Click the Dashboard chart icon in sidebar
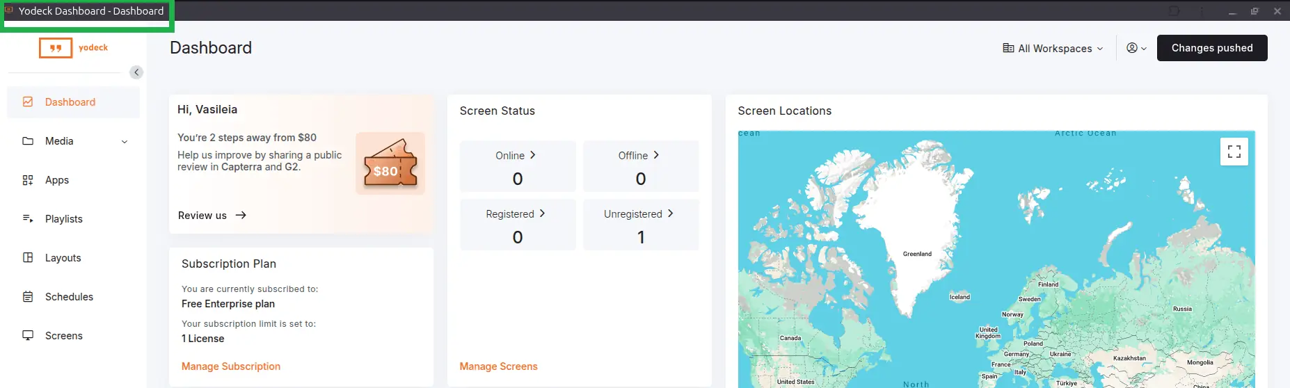Image resolution: width=1290 pixels, height=388 pixels. (28, 102)
